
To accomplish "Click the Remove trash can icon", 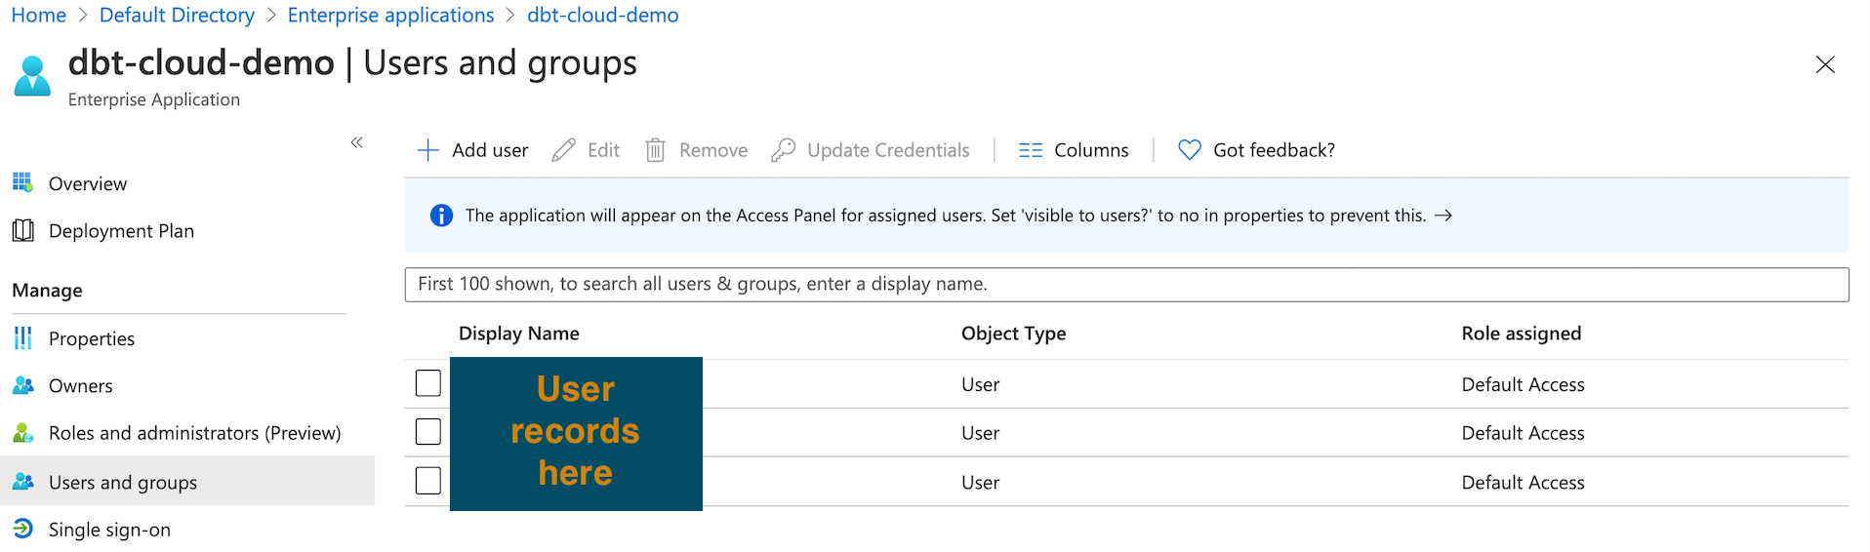I will tap(655, 150).
